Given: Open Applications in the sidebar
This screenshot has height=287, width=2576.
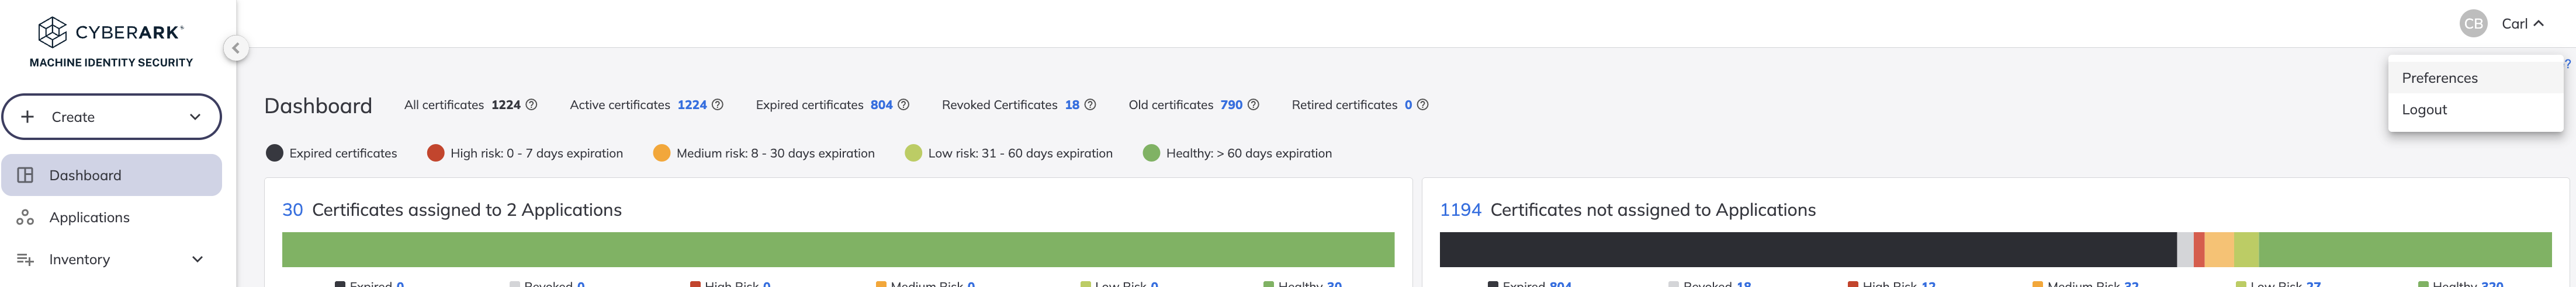Looking at the screenshot, I should pyautogui.click(x=111, y=217).
